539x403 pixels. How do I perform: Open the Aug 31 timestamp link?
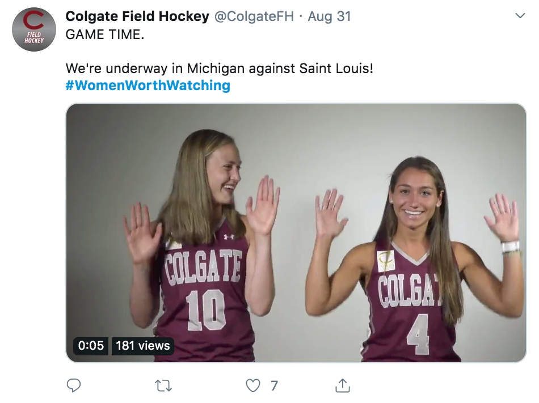329,16
